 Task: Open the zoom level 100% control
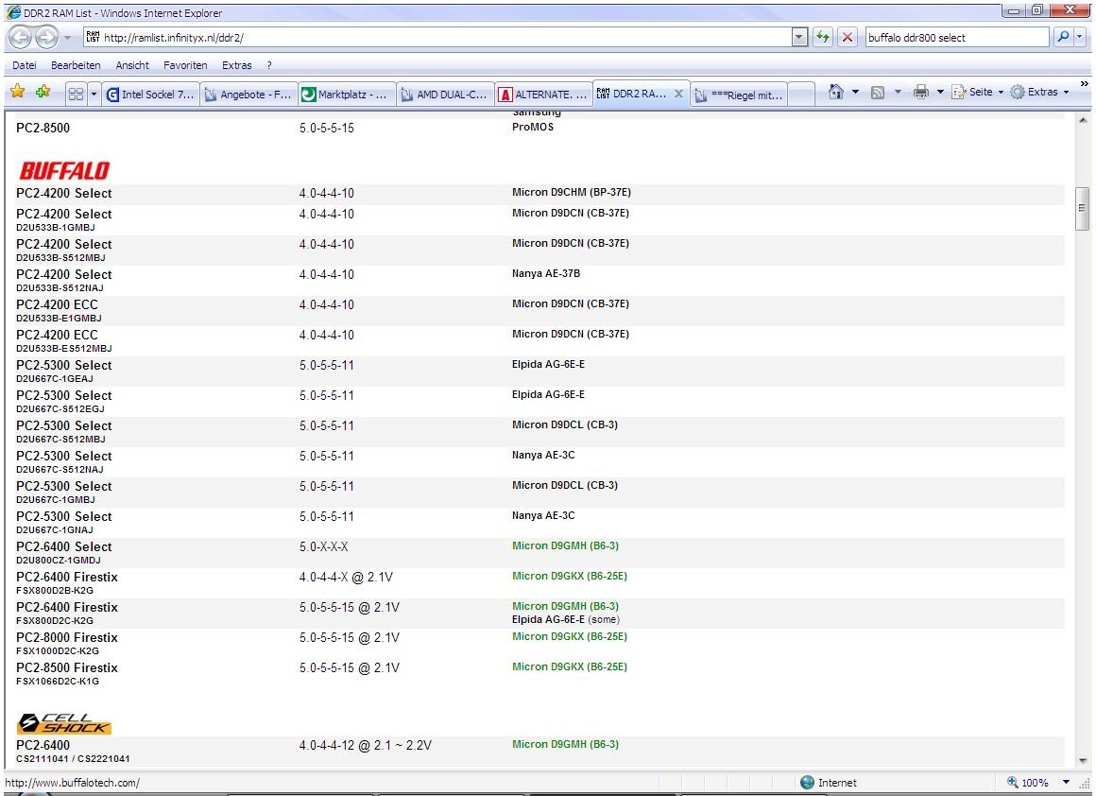1028,783
